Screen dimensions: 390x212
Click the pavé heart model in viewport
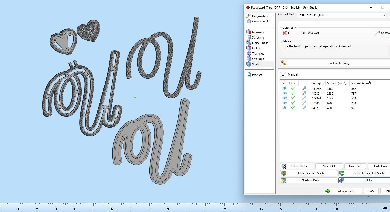[89, 31]
